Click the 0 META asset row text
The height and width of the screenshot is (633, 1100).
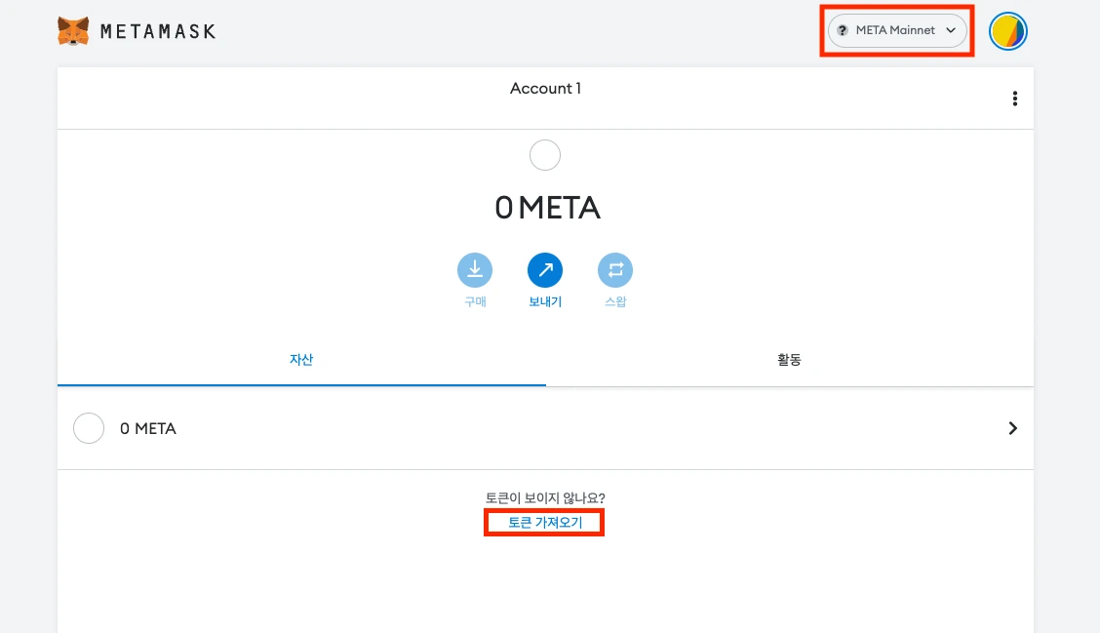tap(148, 428)
